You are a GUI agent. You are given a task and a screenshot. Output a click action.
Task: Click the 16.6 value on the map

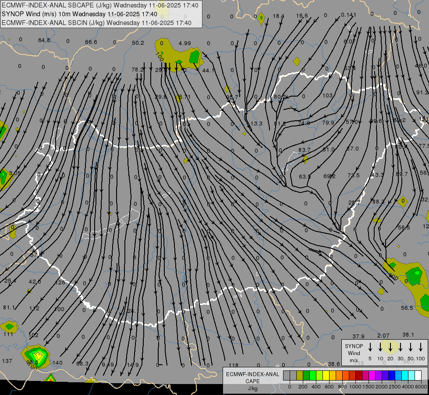pos(302,16)
